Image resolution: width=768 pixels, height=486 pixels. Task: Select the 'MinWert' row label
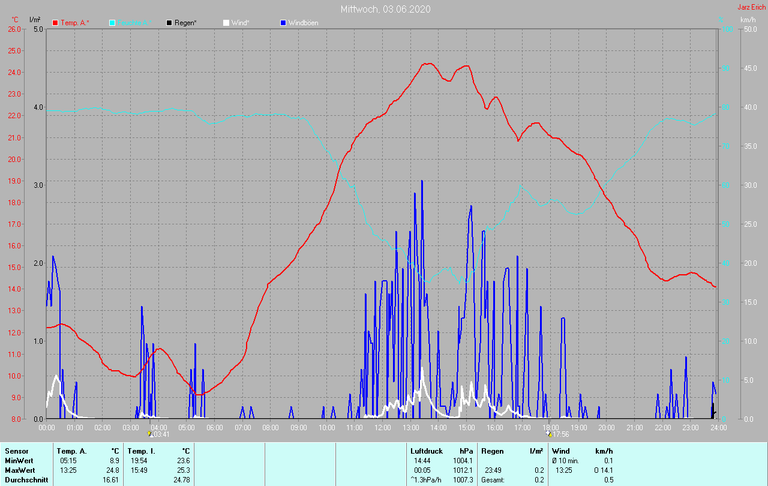(x=19, y=460)
